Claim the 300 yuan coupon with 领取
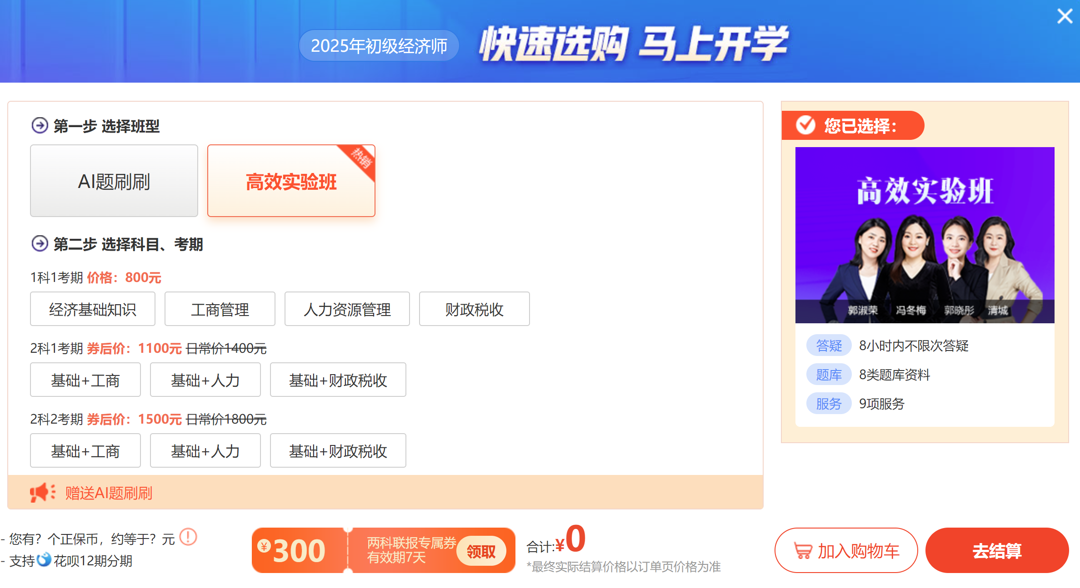 pos(481,551)
